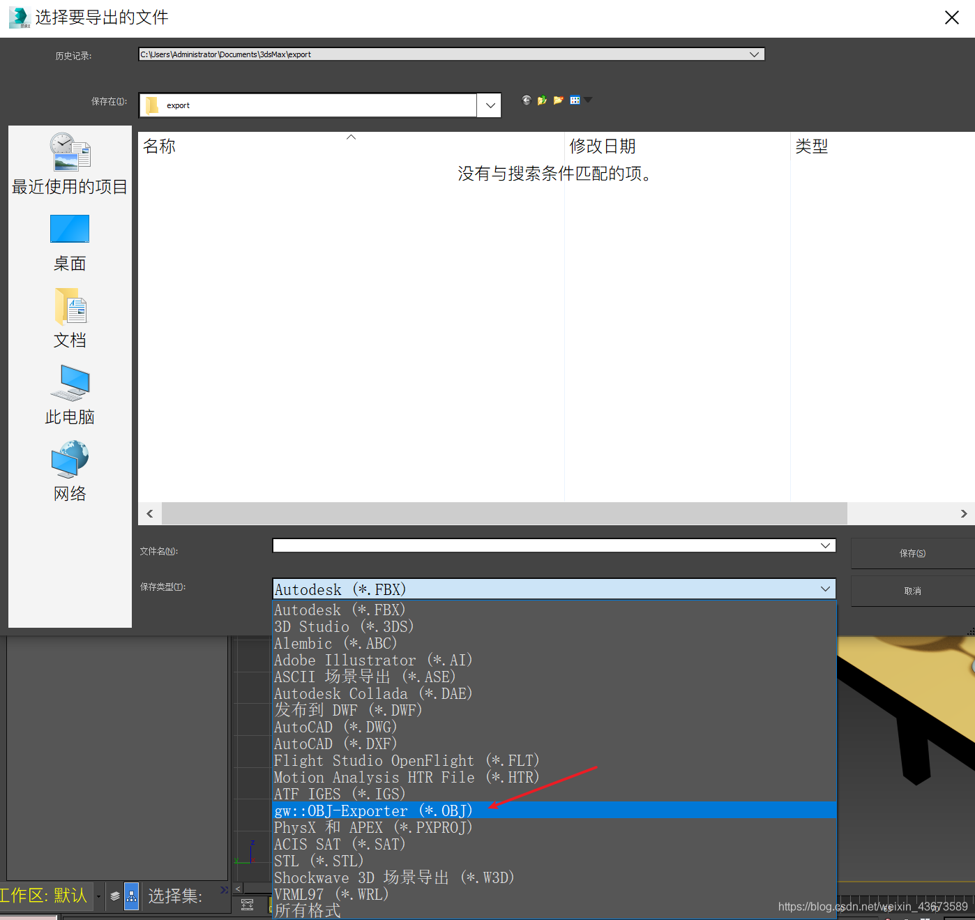
Task: Click the 取消 cancel button
Action: (912, 591)
